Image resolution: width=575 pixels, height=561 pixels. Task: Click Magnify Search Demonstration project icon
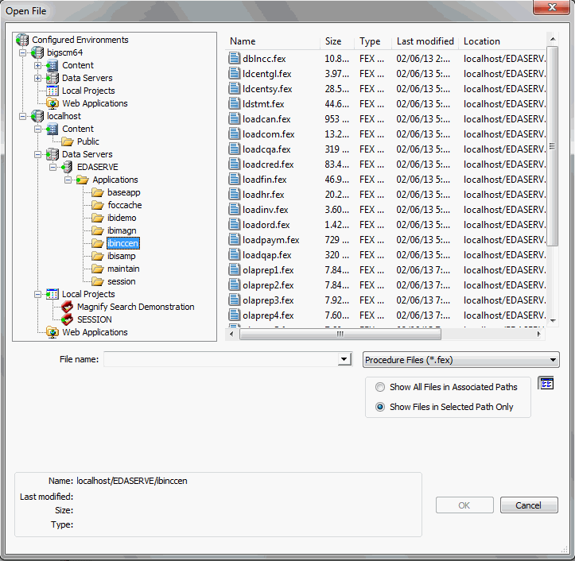68,307
